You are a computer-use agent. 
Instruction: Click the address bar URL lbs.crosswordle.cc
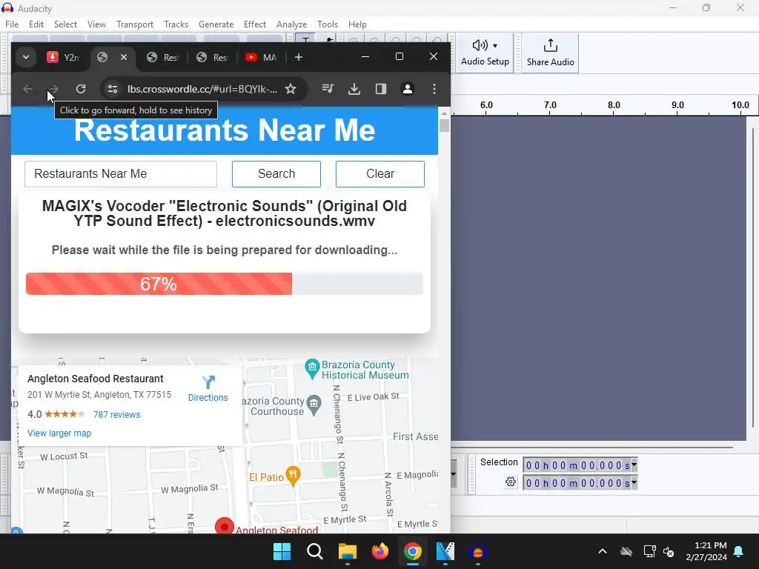click(x=202, y=89)
